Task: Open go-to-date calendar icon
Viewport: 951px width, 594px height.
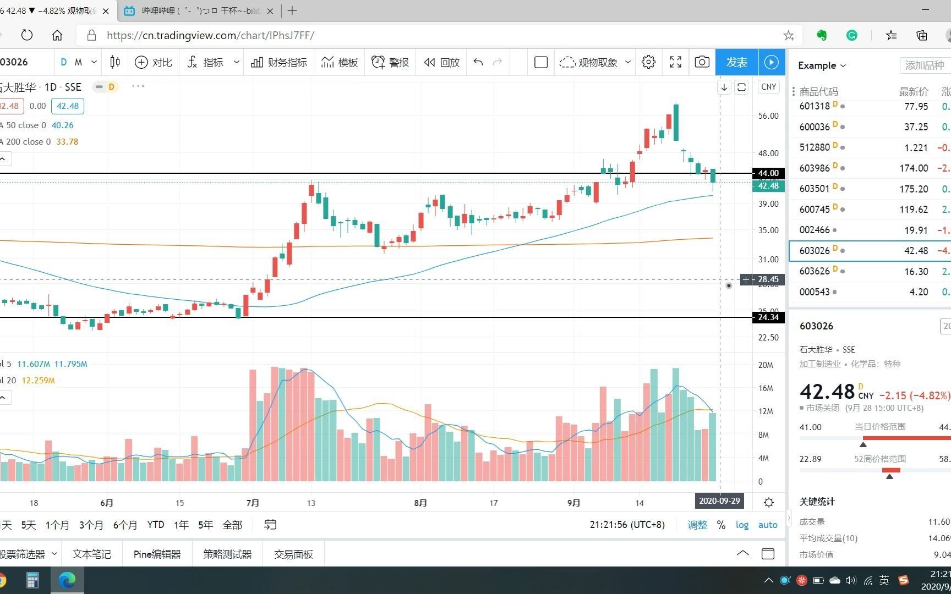Action: click(x=270, y=525)
